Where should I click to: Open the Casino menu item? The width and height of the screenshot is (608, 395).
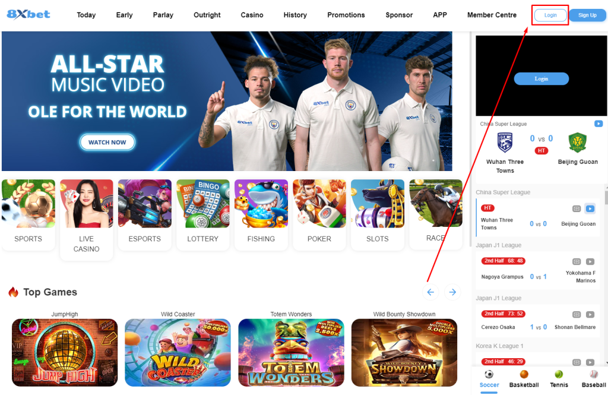pos(252,15)
